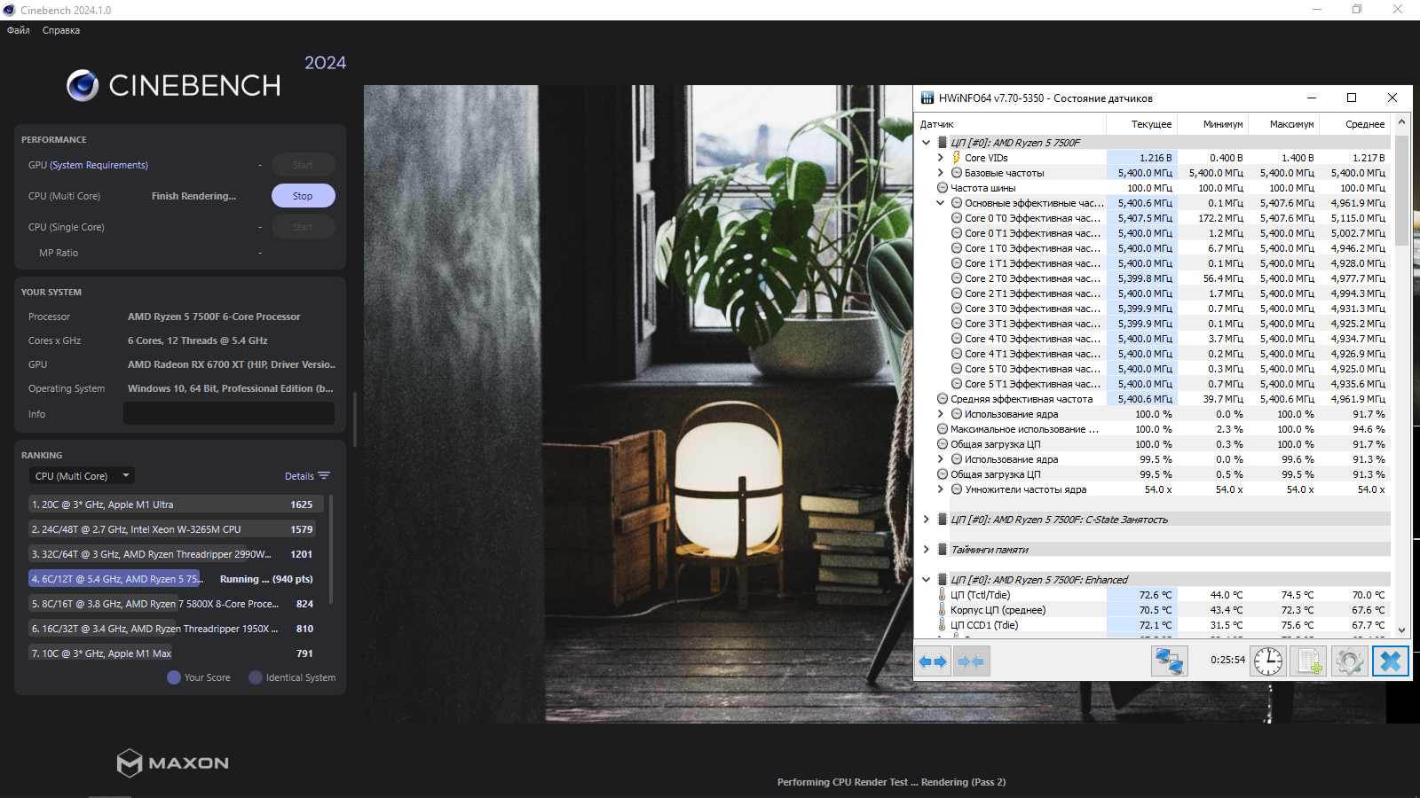Viewport: 1420px width, 798px height.
Task: Click Start button for GPU test
Action: 303,165
